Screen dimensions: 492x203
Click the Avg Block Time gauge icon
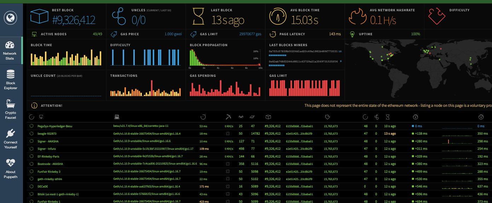[278, 17]
